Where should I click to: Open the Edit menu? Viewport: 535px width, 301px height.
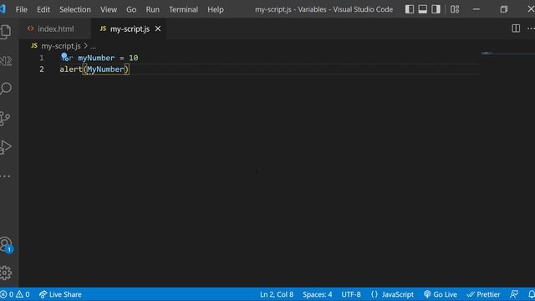pyautogui.click(x=43, y=9)
